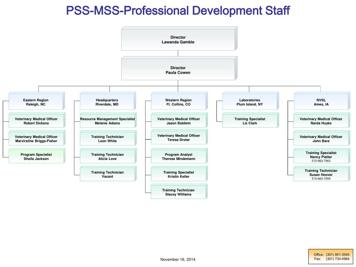Select the Training Technician Vacant box
The width and height of the screenshot is (356, 267).
[x=108, y=174]
